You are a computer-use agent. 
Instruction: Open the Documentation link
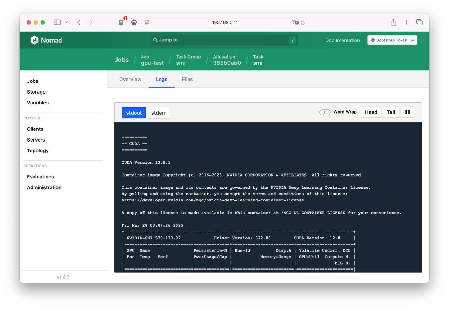pos(342,40)
